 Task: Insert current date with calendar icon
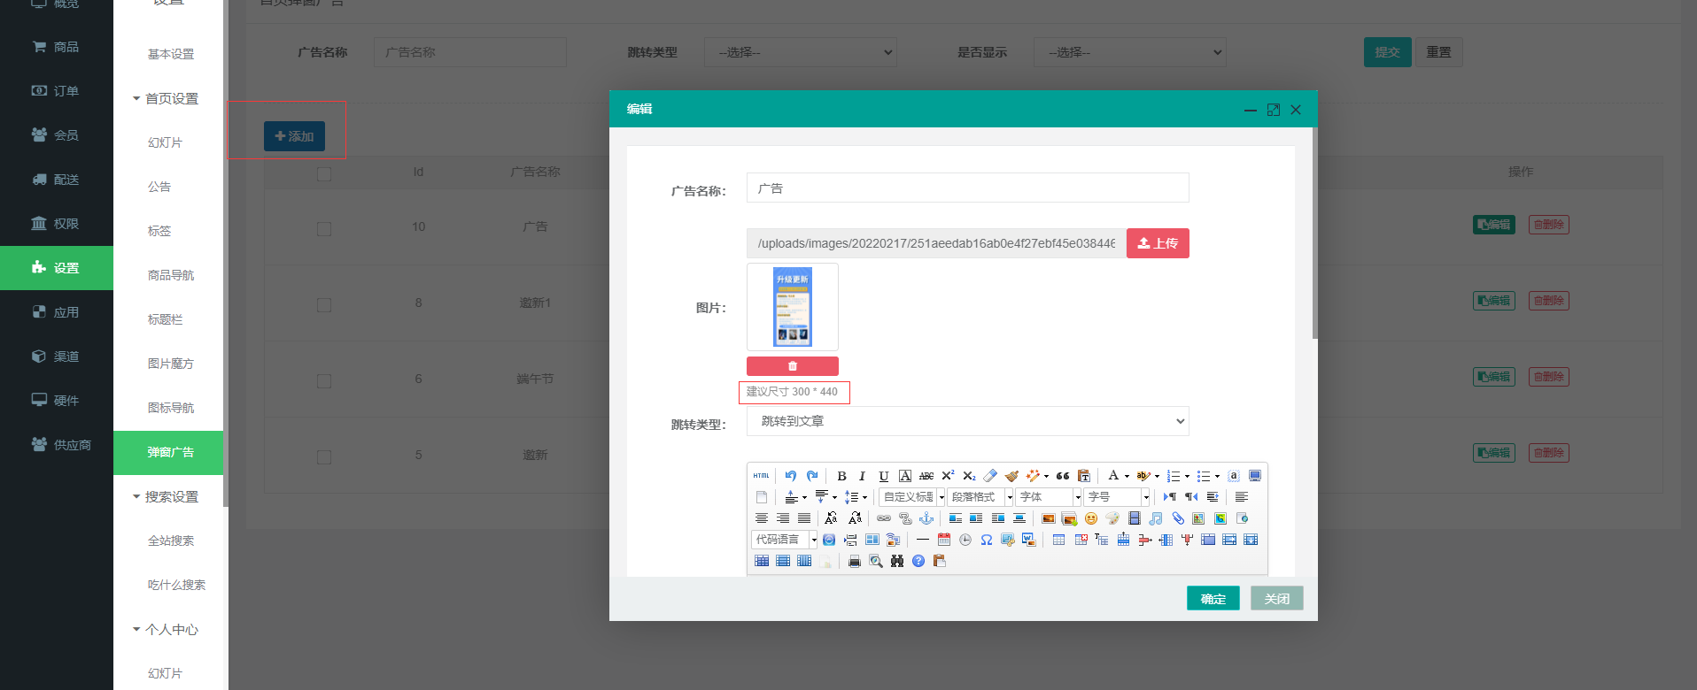pyautogui.click(x=944, y=540)
